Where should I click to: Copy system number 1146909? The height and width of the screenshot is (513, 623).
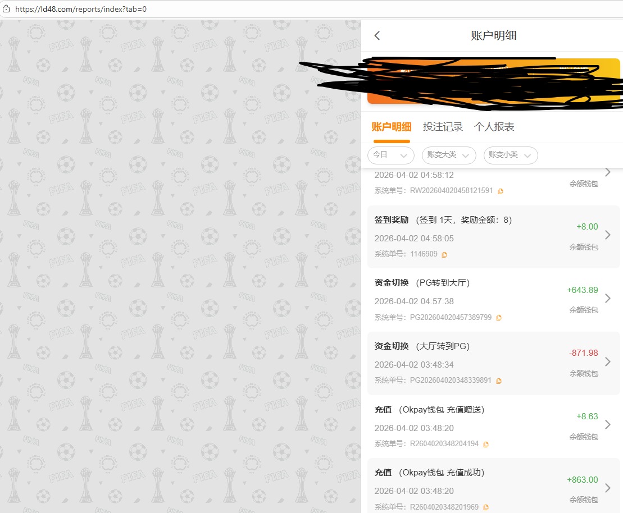444,254
